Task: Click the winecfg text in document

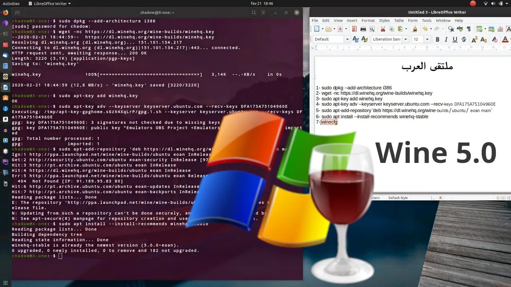Action: click(329, 122)
